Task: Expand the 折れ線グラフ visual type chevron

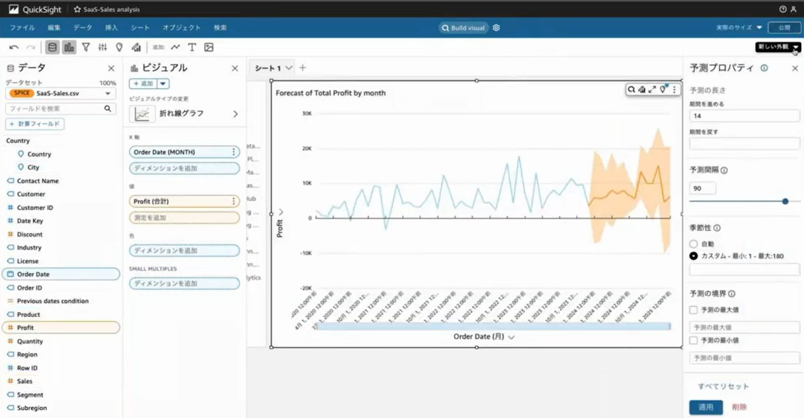Action: 235,114
